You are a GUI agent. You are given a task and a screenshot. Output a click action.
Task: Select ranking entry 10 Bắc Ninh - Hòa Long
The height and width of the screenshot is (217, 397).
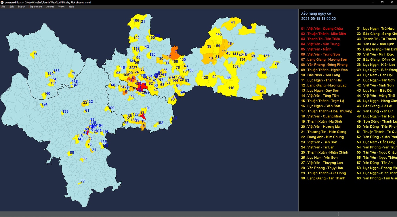tap(320, 75)
